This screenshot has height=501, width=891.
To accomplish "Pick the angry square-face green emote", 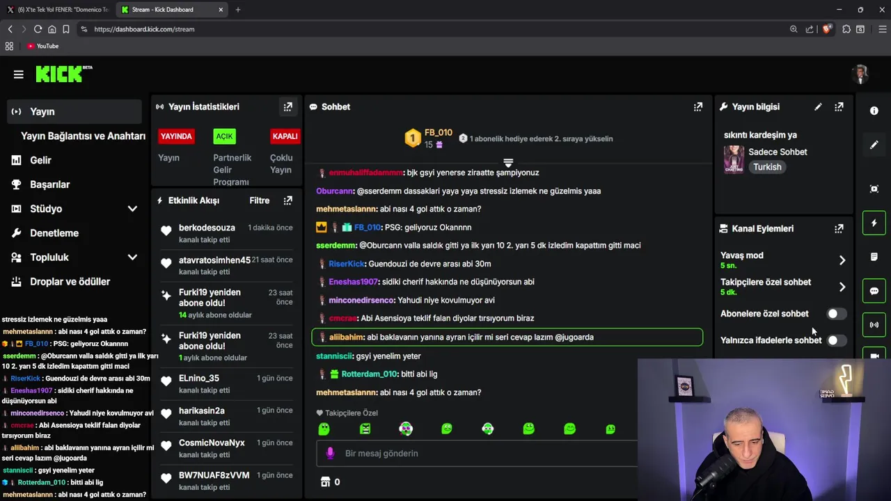I will [365, 429].
